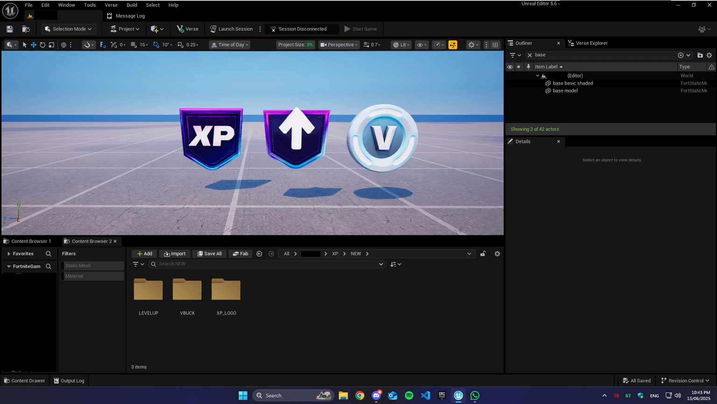This screenshot has width=717, height=404.
Task: Click the Launch Session button
Action: (x=231, y=29)
